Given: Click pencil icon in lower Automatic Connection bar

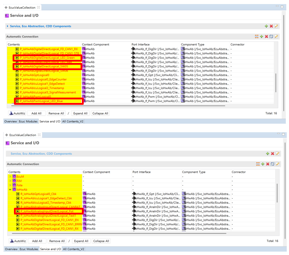Looking at the screenshot, I should click(277, 164).
